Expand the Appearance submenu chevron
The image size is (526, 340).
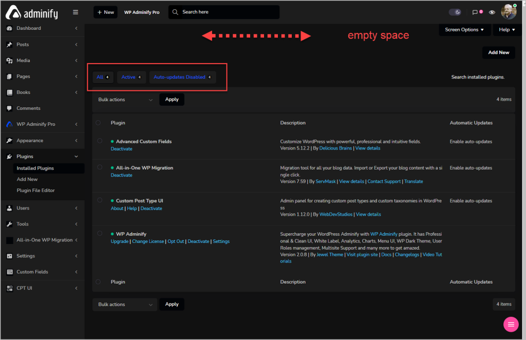[76, 141]
